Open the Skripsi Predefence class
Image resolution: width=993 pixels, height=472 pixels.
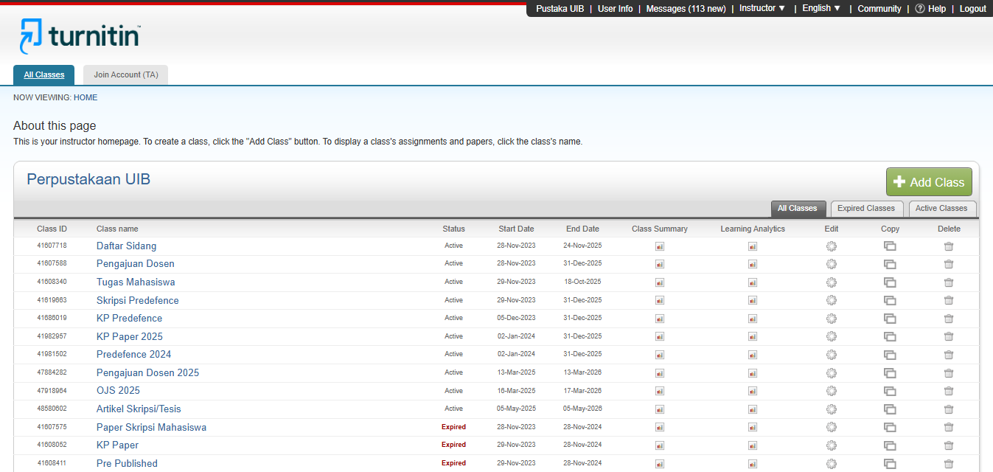pos(138,301)
